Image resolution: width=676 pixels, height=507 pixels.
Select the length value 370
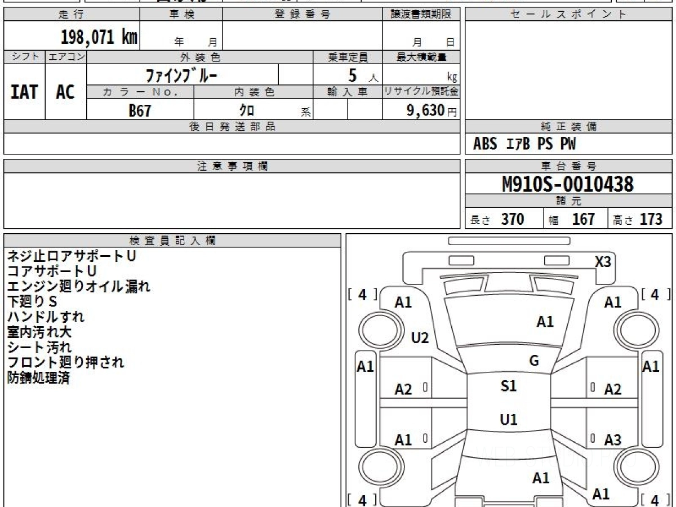pos(513,219)
